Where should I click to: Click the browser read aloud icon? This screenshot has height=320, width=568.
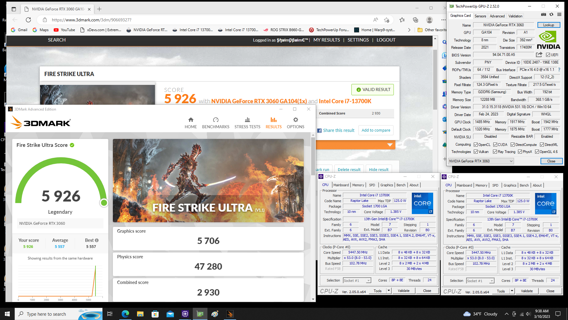[376, 20]
